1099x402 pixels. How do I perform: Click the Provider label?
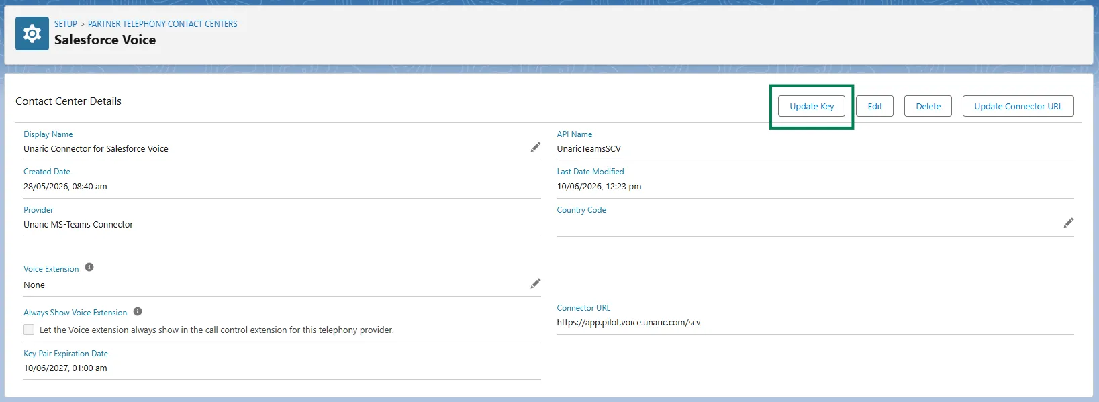click(38, 210)
